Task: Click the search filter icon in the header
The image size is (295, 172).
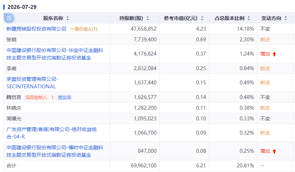Action: [9, 18]
